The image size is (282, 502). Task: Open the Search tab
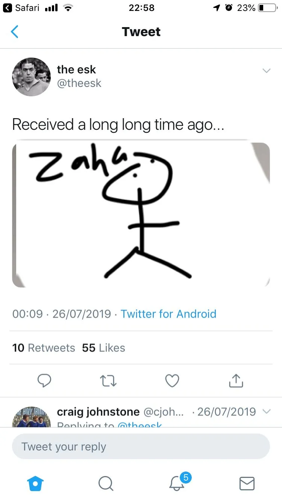tap(106, 484)
